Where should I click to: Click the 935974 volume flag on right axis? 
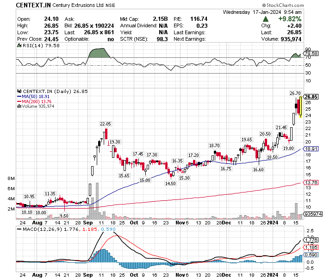pyautogui.click(x=313, y=214)
